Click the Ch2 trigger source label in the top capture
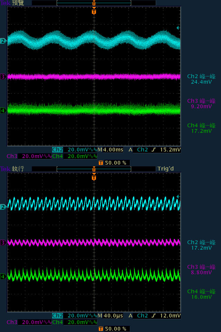This screenshot has width=221, height=332. click(x=143, y=150)
